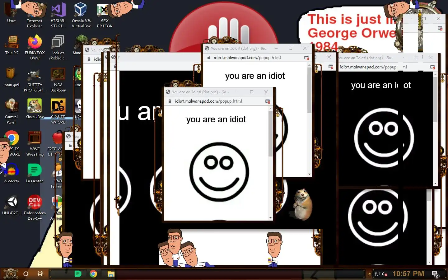448x280 pixels.
Task: Click 'you are an idiot' text in front popup
Action: click(x=216, y=119)
